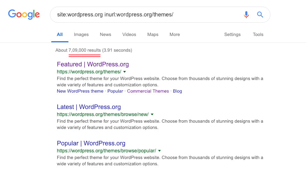The height and width of the screenshot is (173, 306).
Task: Open the More search categories menu
Action: (175, 35)
